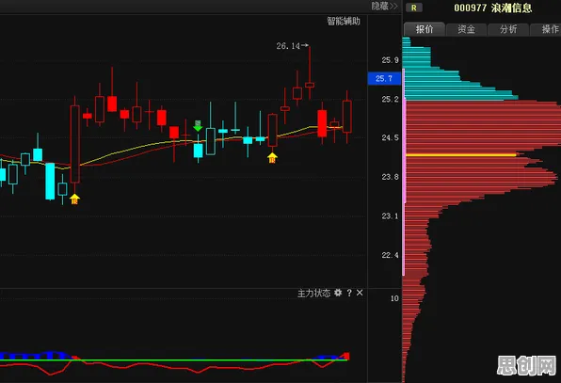Click the 23.8 price axis label
The image size is (561, 383).
[x=390, y=177]
